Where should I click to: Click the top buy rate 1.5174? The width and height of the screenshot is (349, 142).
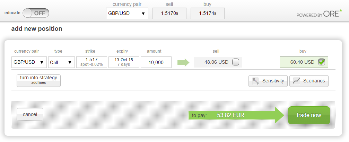click(208, 14)
